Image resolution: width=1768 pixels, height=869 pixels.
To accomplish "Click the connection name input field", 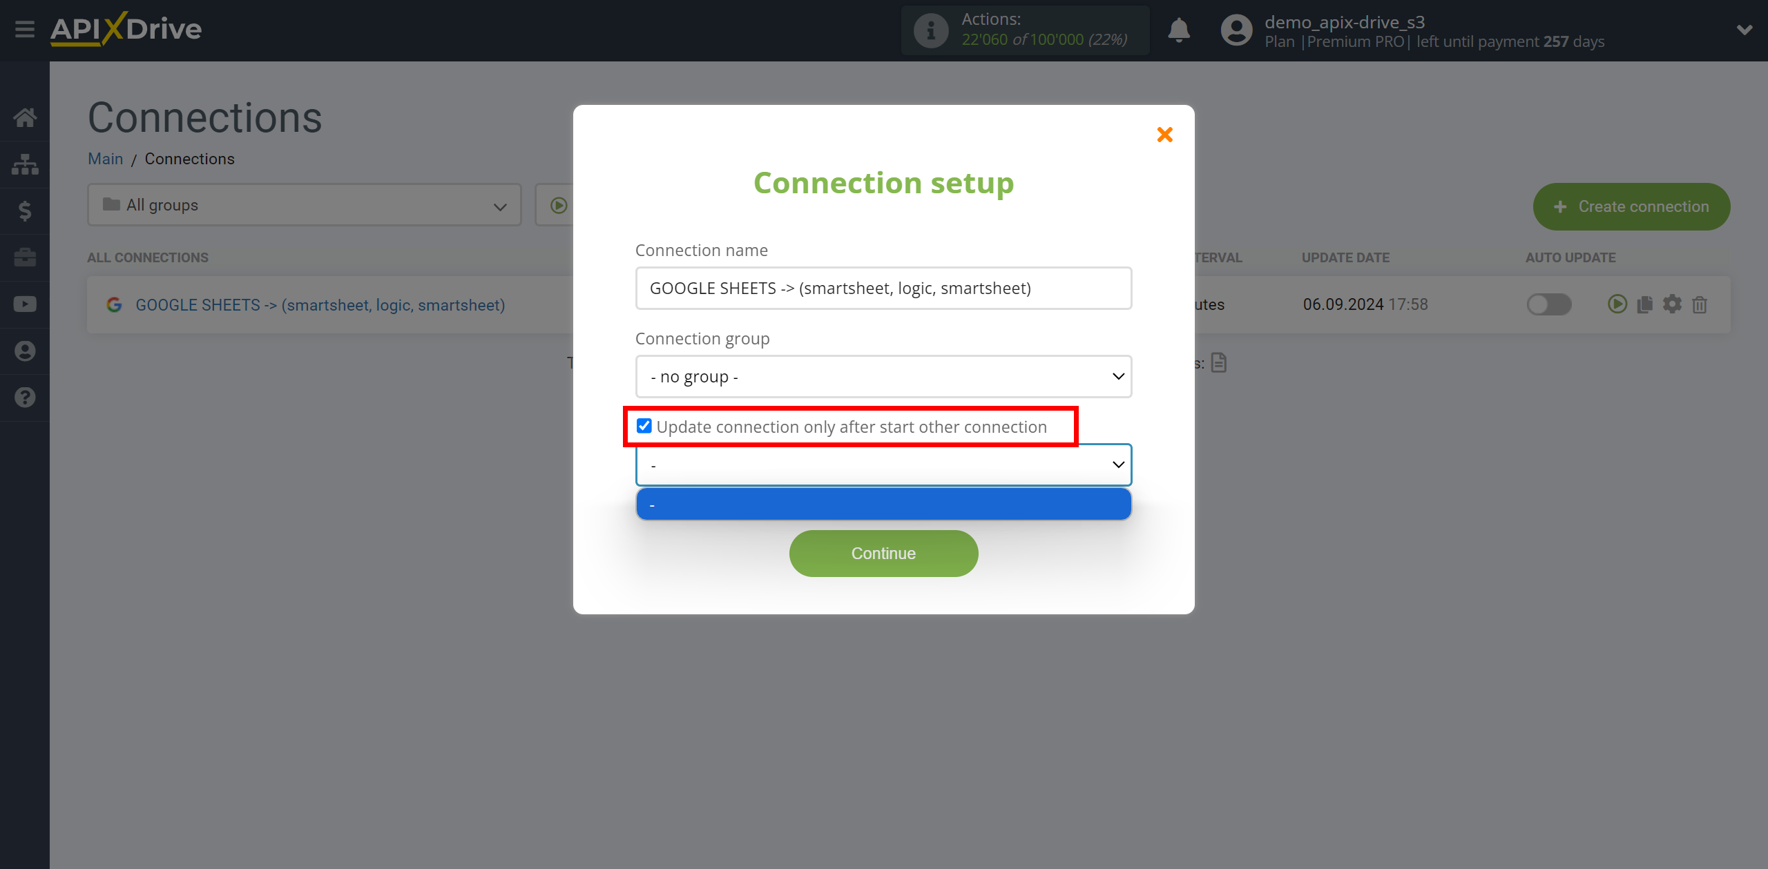I will click(884, 287).
